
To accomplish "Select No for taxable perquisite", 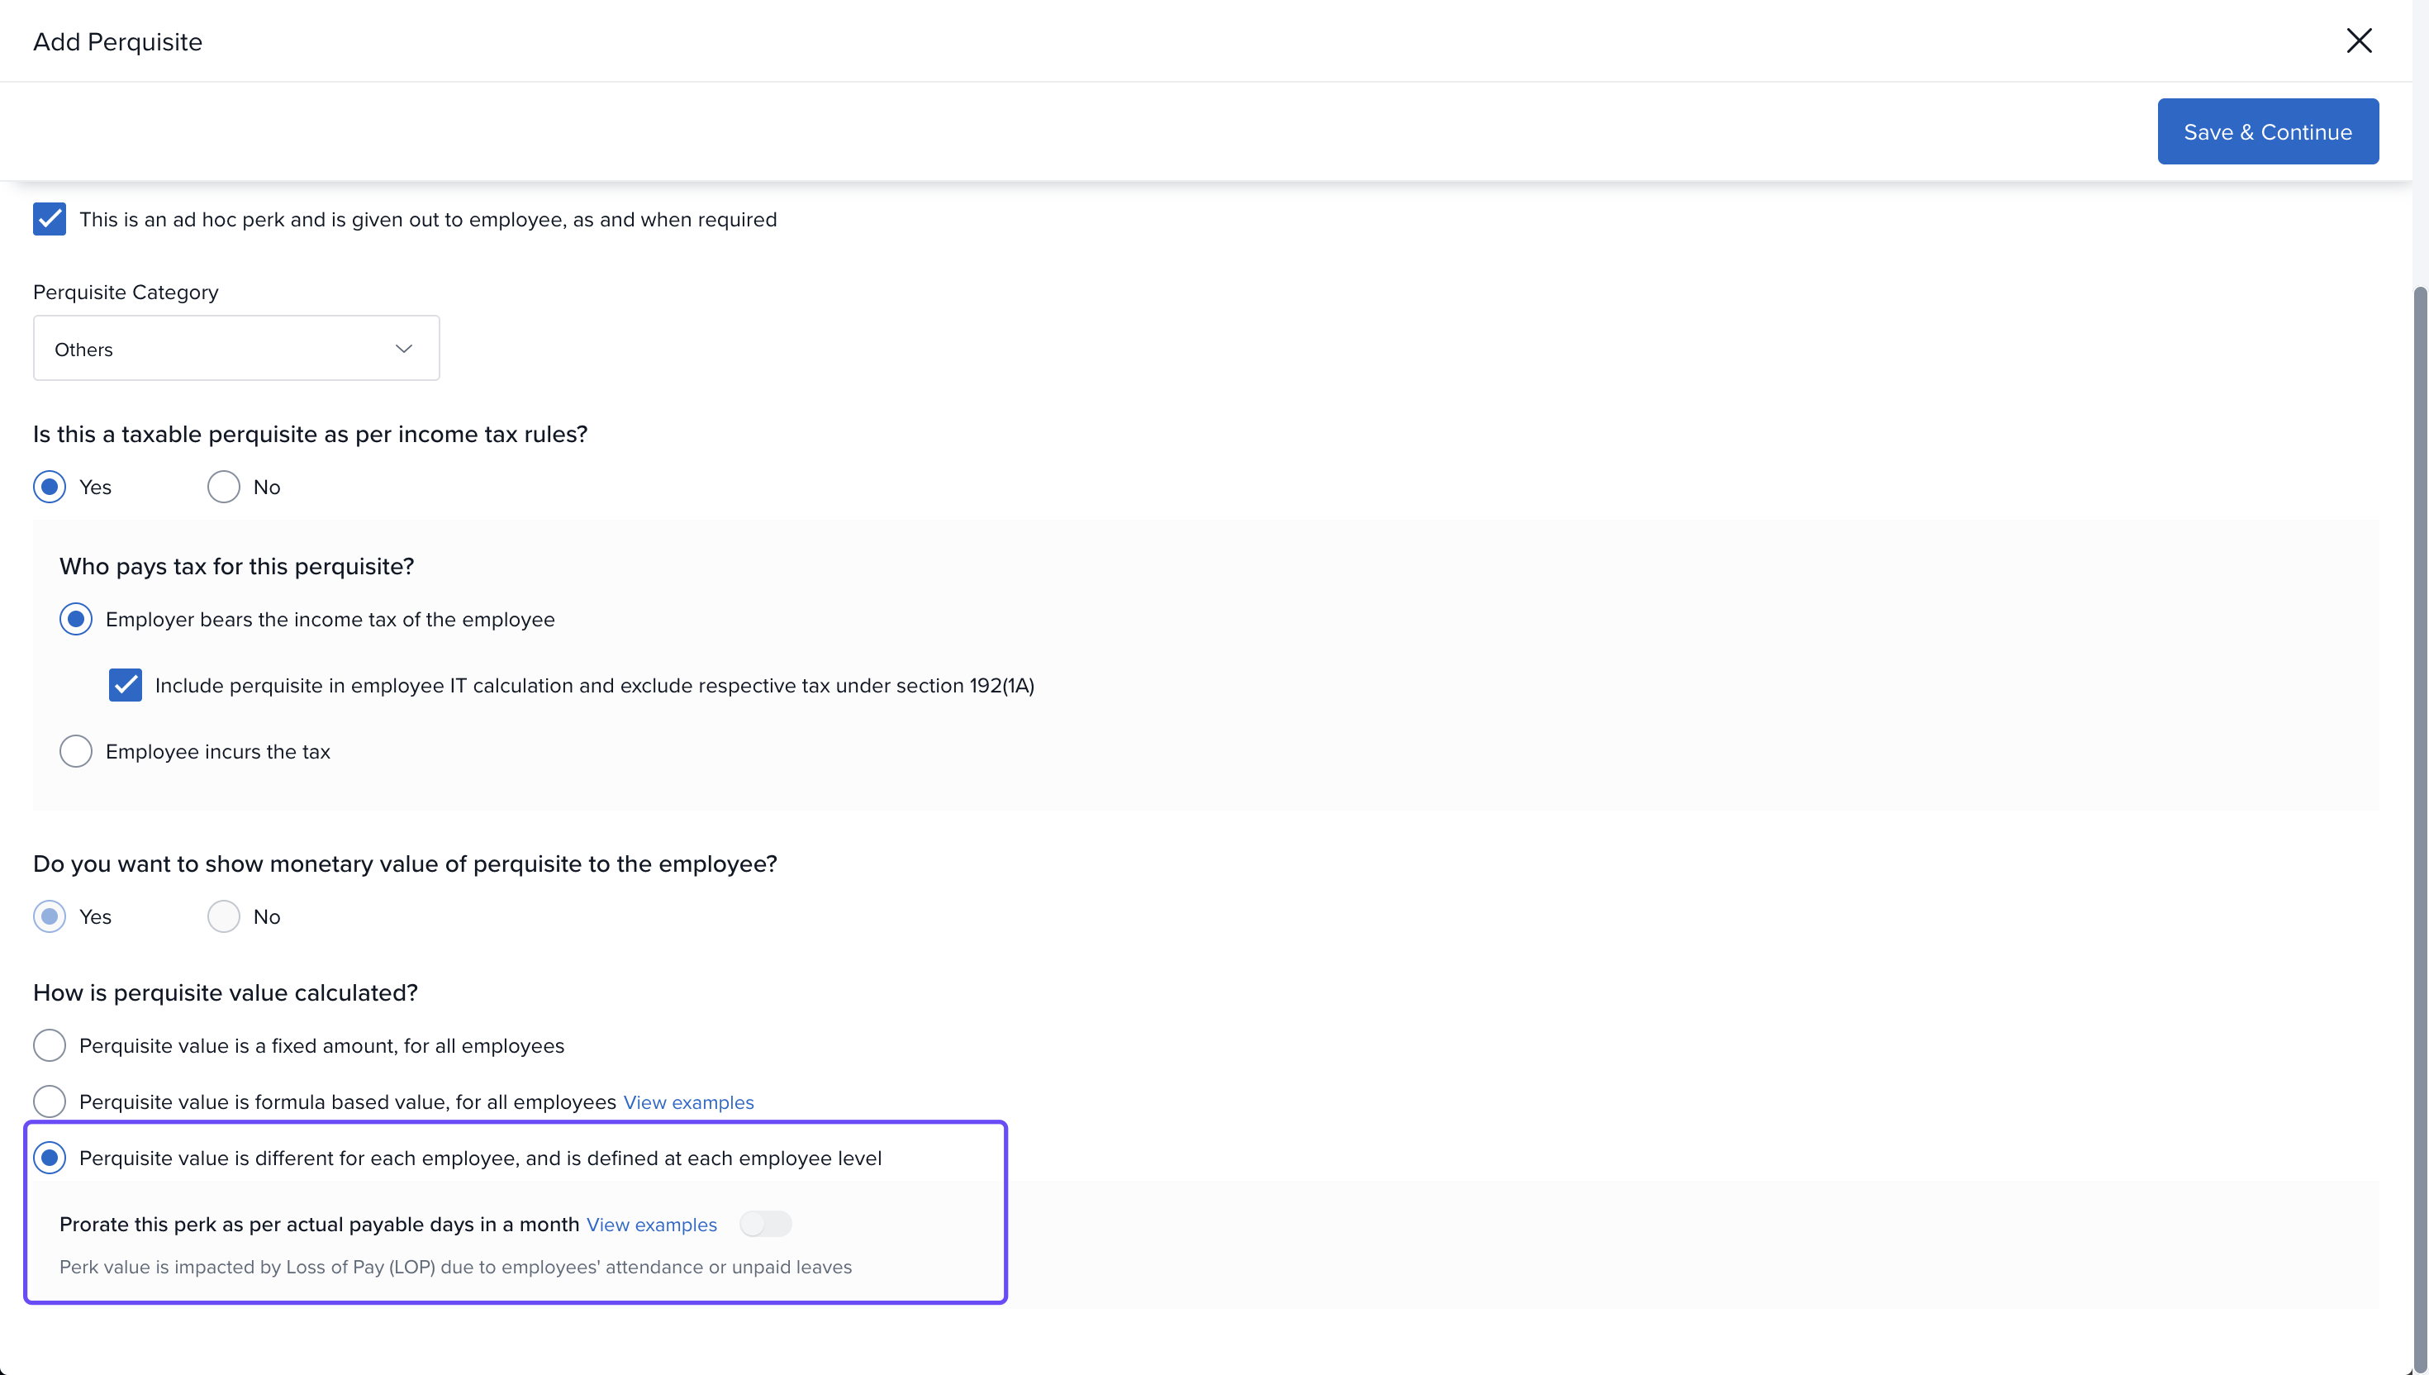I will [224, 488].
